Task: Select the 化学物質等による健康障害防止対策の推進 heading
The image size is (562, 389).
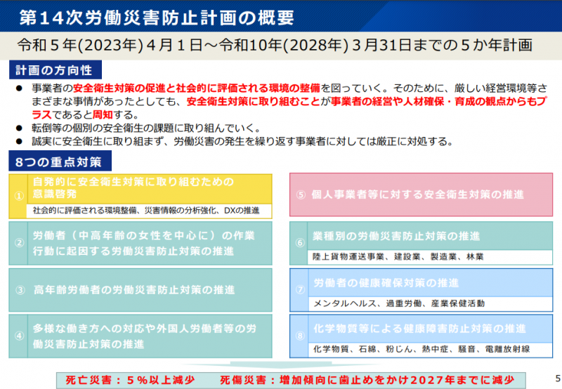Action: tap(419, 328)
